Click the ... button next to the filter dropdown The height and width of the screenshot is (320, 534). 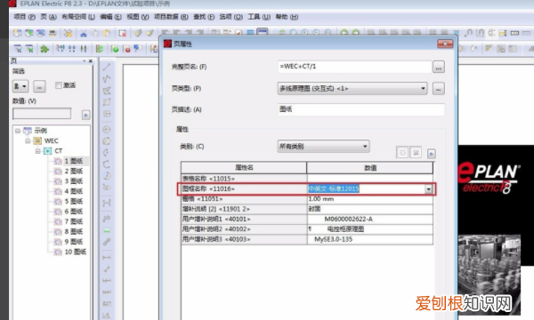point(39,86)
